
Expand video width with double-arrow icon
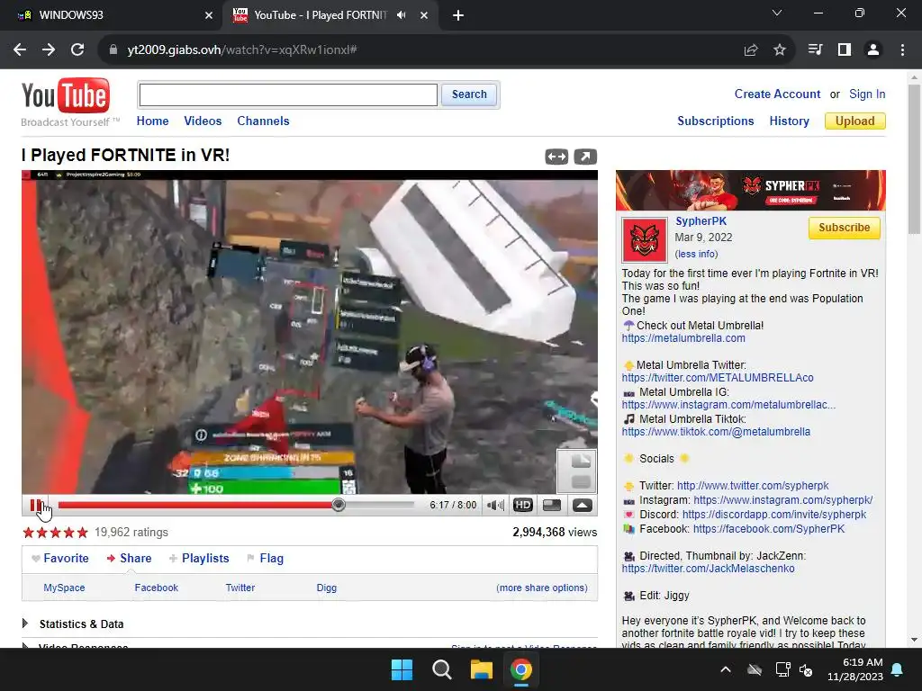[556, 157]
